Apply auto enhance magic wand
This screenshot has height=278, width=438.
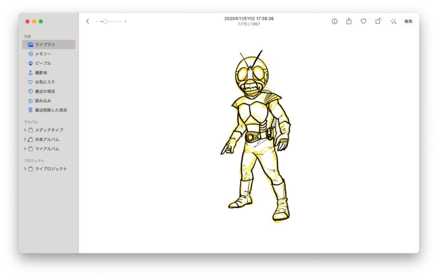pos(394,21)
